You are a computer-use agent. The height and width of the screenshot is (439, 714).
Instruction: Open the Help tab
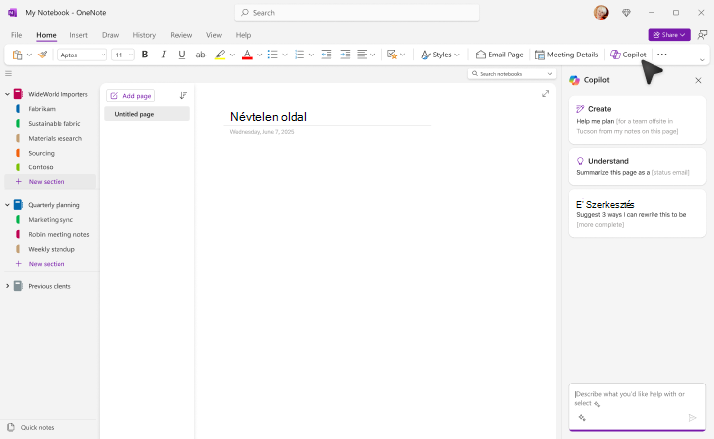(243, 35)
